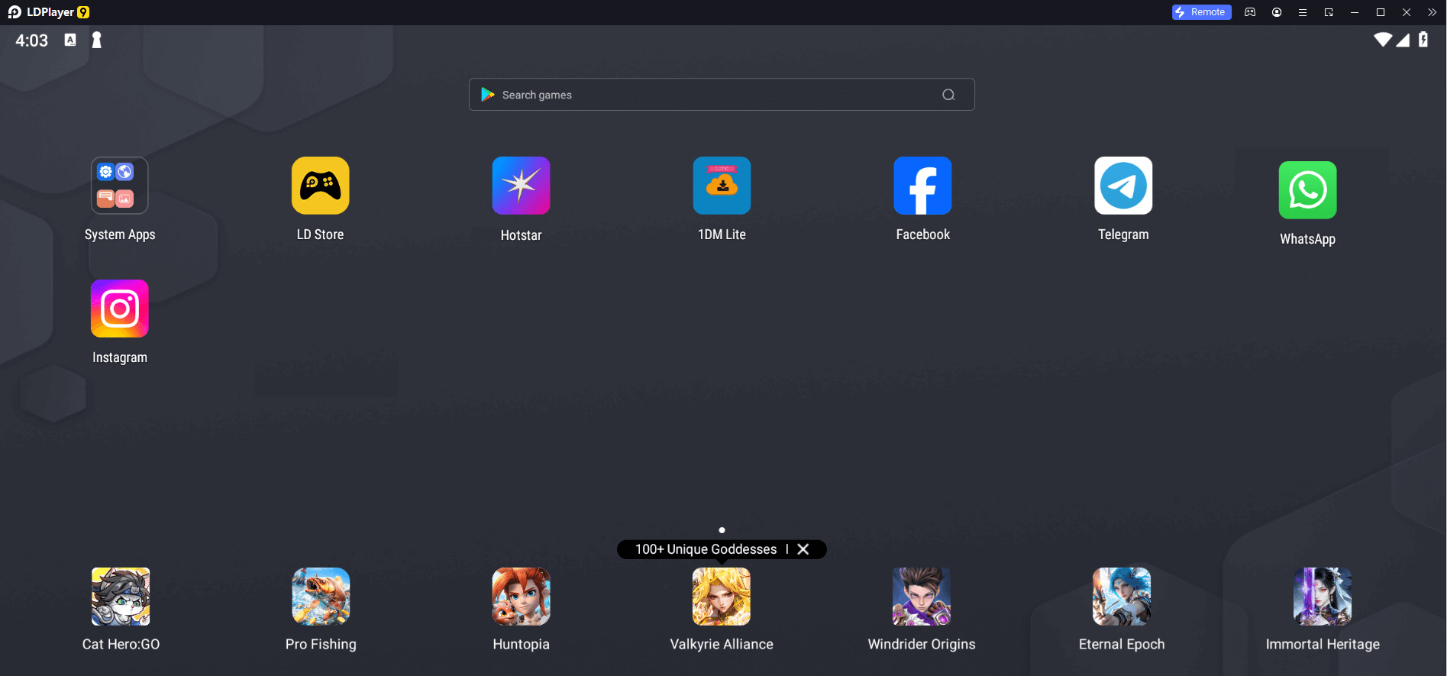Open the user account icon

(1277, 12)
